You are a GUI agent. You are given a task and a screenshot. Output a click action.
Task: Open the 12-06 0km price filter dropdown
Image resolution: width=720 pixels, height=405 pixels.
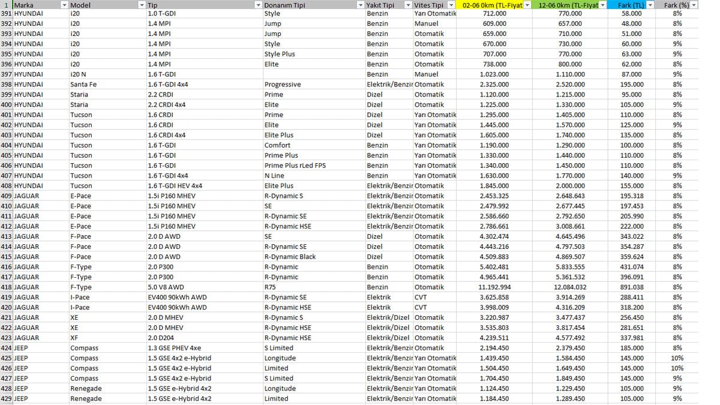point(604,5)
